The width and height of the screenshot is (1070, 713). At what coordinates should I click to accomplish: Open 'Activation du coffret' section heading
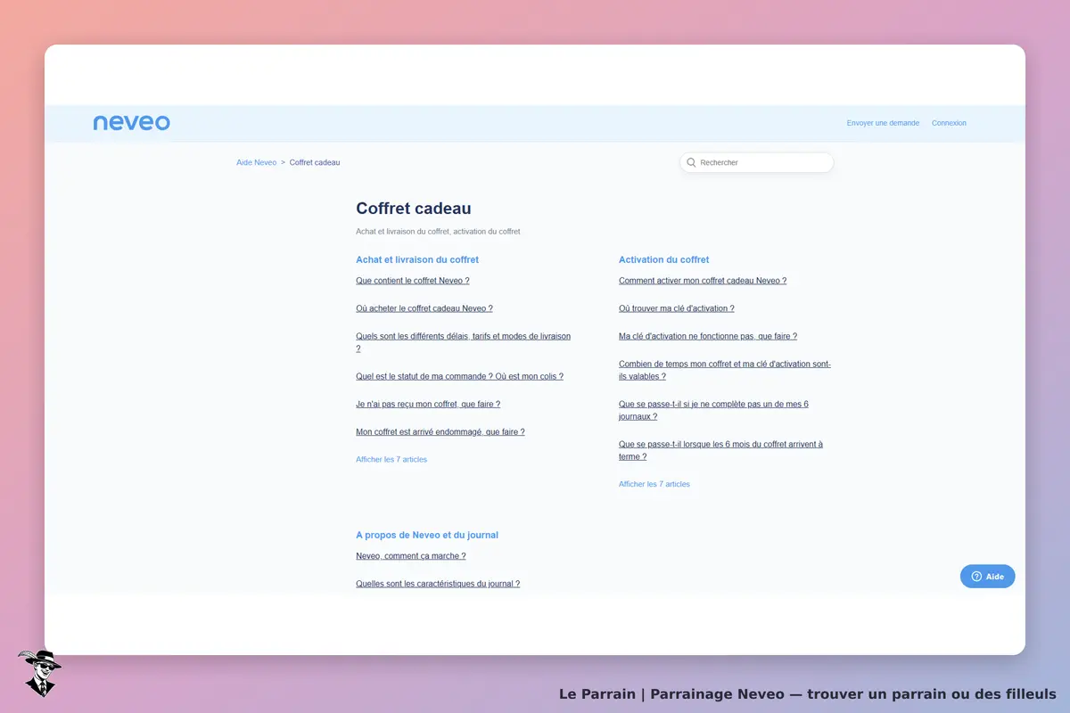pos(664,260)
